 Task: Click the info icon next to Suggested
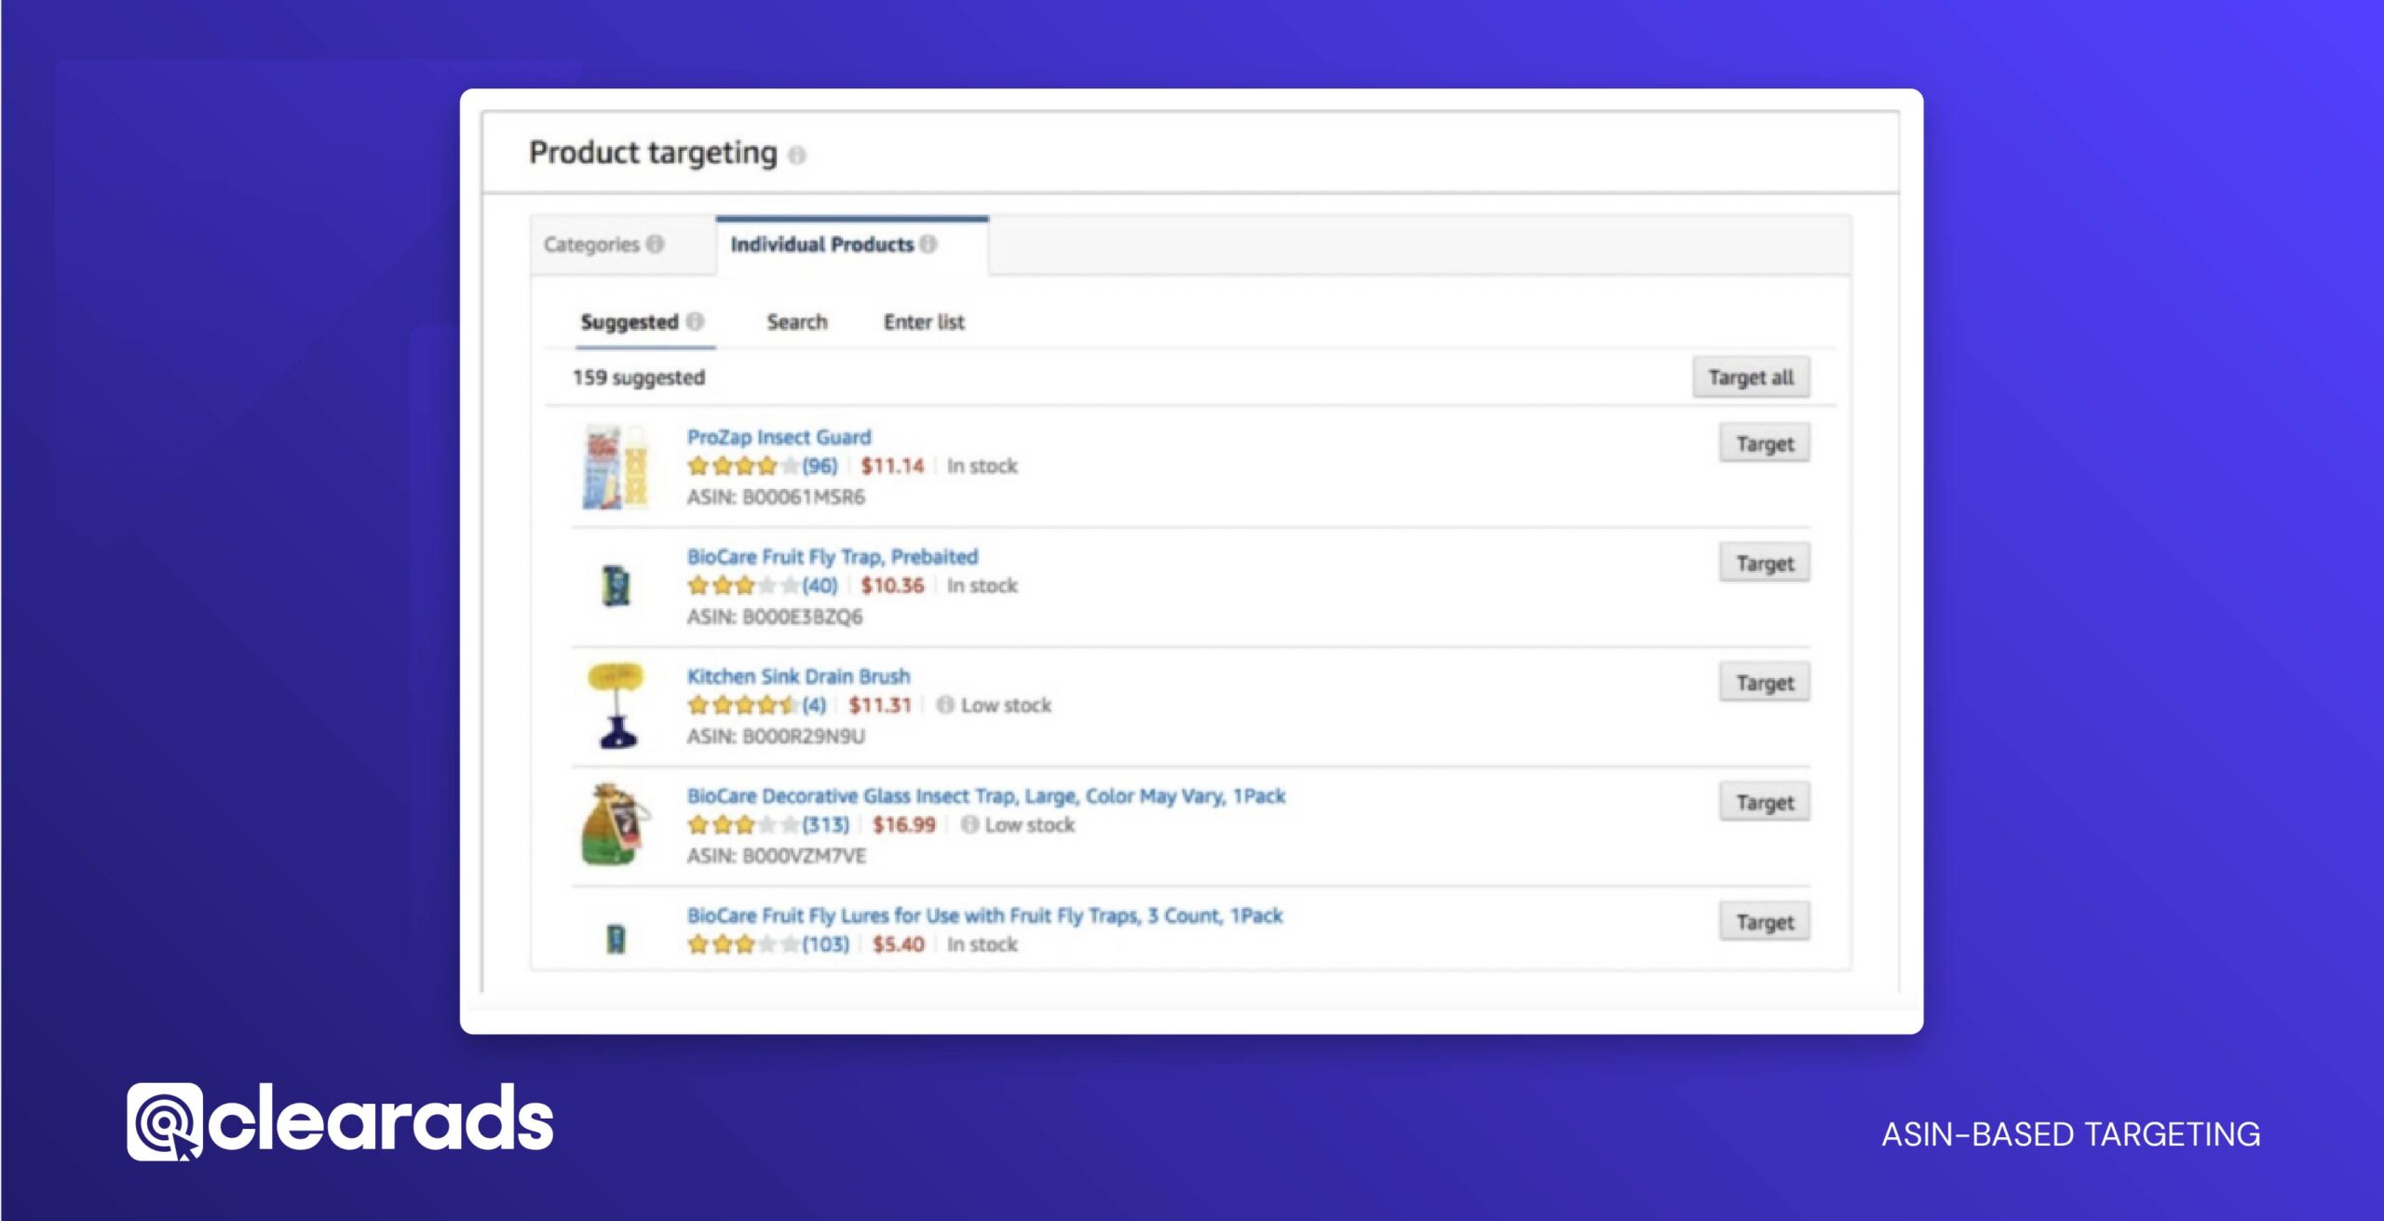tap(695, 321)
